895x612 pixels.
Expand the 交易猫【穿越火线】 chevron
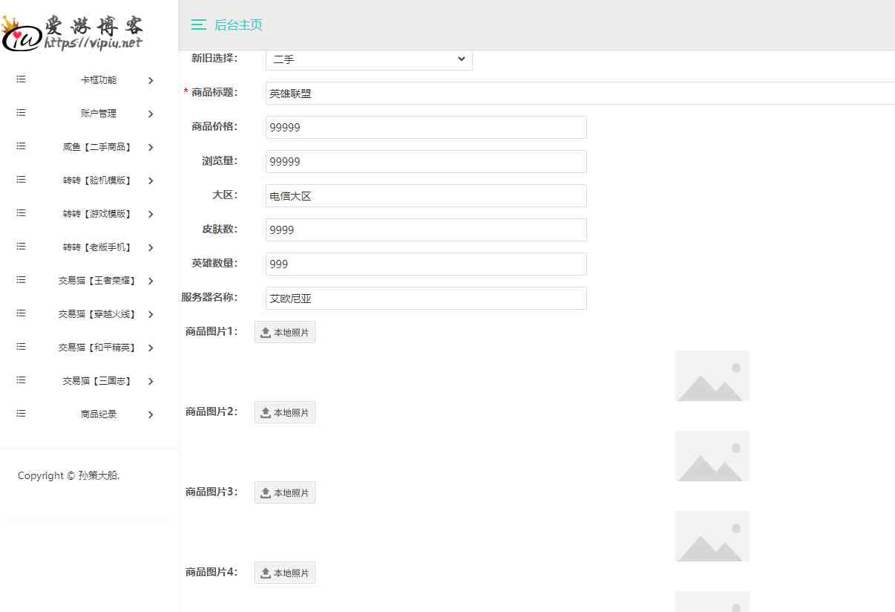pos(151,314)
